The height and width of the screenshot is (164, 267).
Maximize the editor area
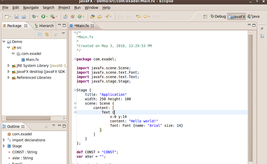point(254,25)
